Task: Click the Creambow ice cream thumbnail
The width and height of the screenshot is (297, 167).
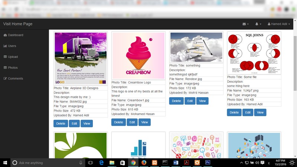Action: pyautogui.click(x=138, y=56)
